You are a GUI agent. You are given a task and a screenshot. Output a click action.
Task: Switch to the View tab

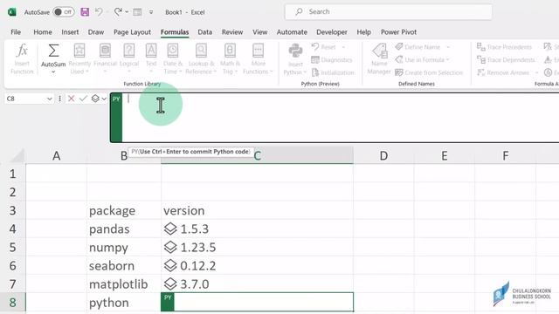(x=260, y=32)
